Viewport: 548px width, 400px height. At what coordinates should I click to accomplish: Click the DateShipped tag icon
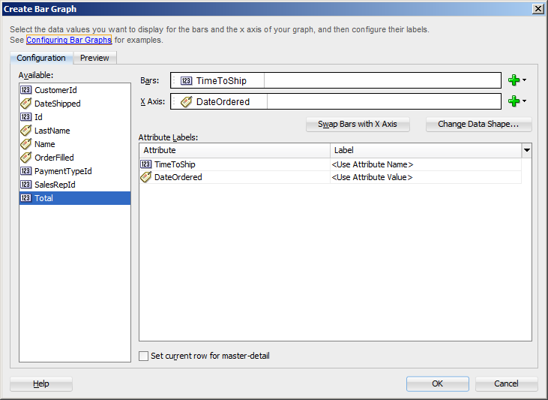25,104
